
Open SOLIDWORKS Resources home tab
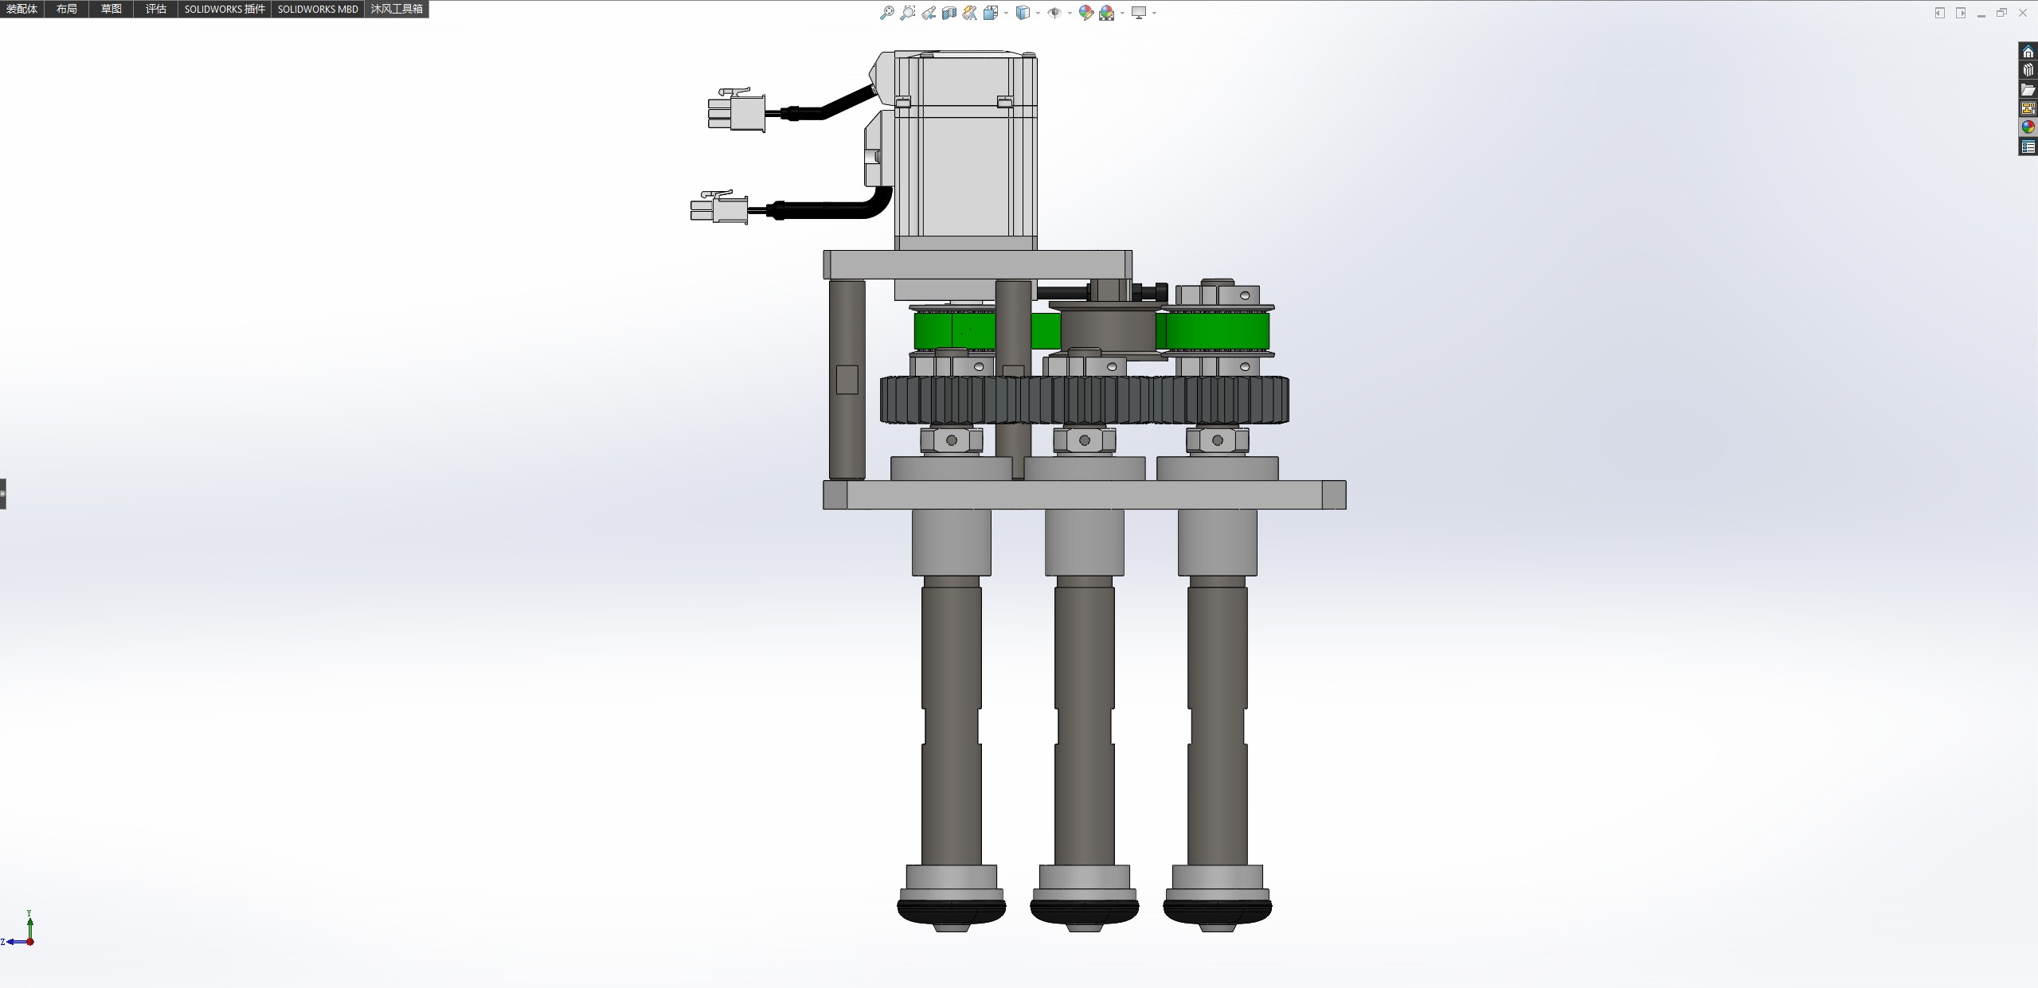click(x=2028, y=52)
